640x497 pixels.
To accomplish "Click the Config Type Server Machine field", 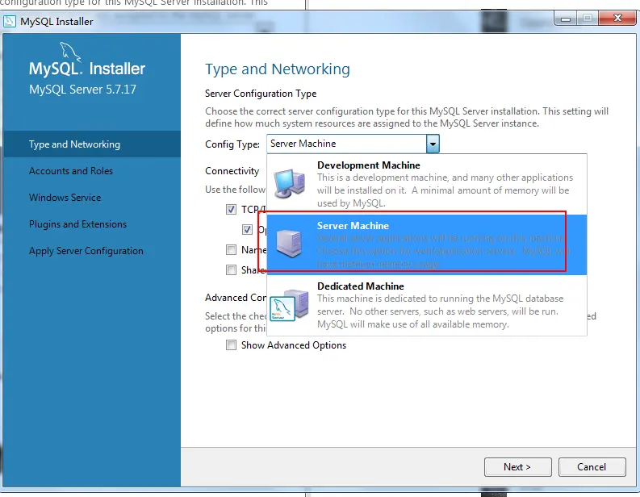I will [346, 144].
